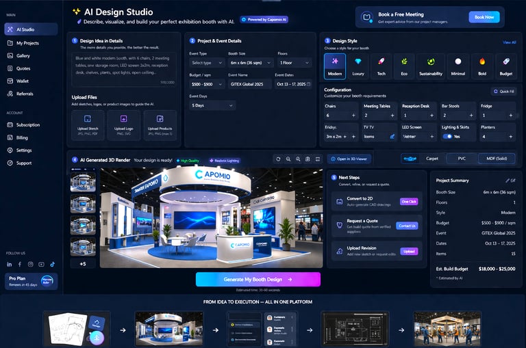Click the Upload Logo icon card

(x=124, y=125)
